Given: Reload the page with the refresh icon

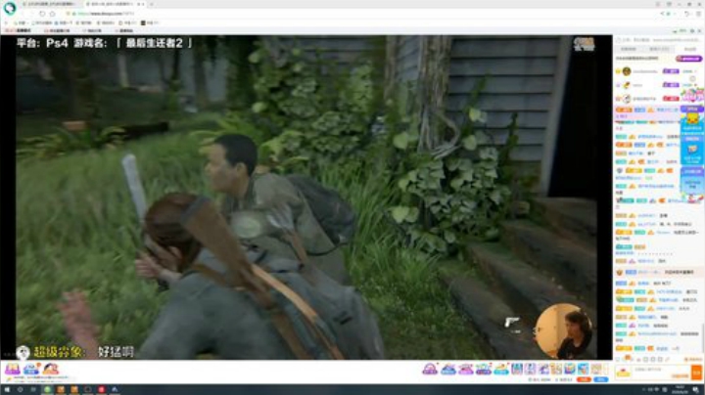Looking at the screenshot, I should tap(42, 14).
